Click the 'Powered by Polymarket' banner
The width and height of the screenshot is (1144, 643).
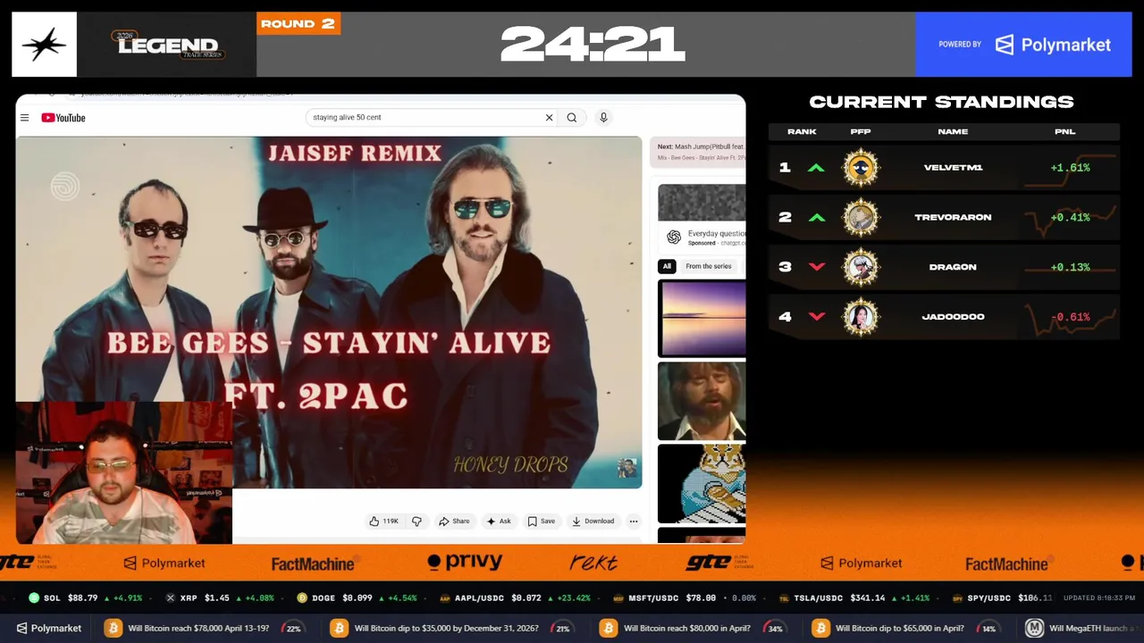(x=1024, y=45)
